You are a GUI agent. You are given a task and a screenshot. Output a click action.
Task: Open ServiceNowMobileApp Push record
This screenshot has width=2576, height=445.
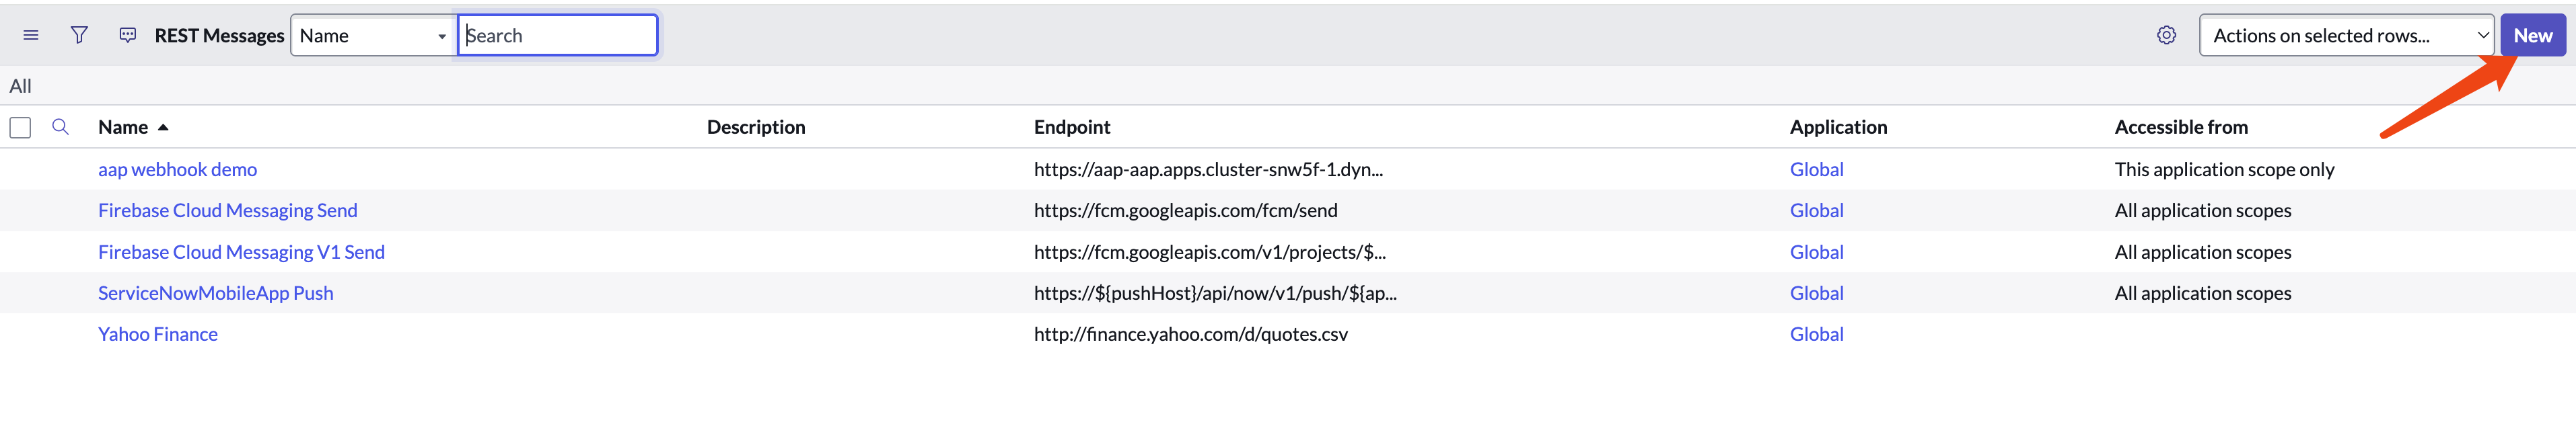tap(215, 293)
